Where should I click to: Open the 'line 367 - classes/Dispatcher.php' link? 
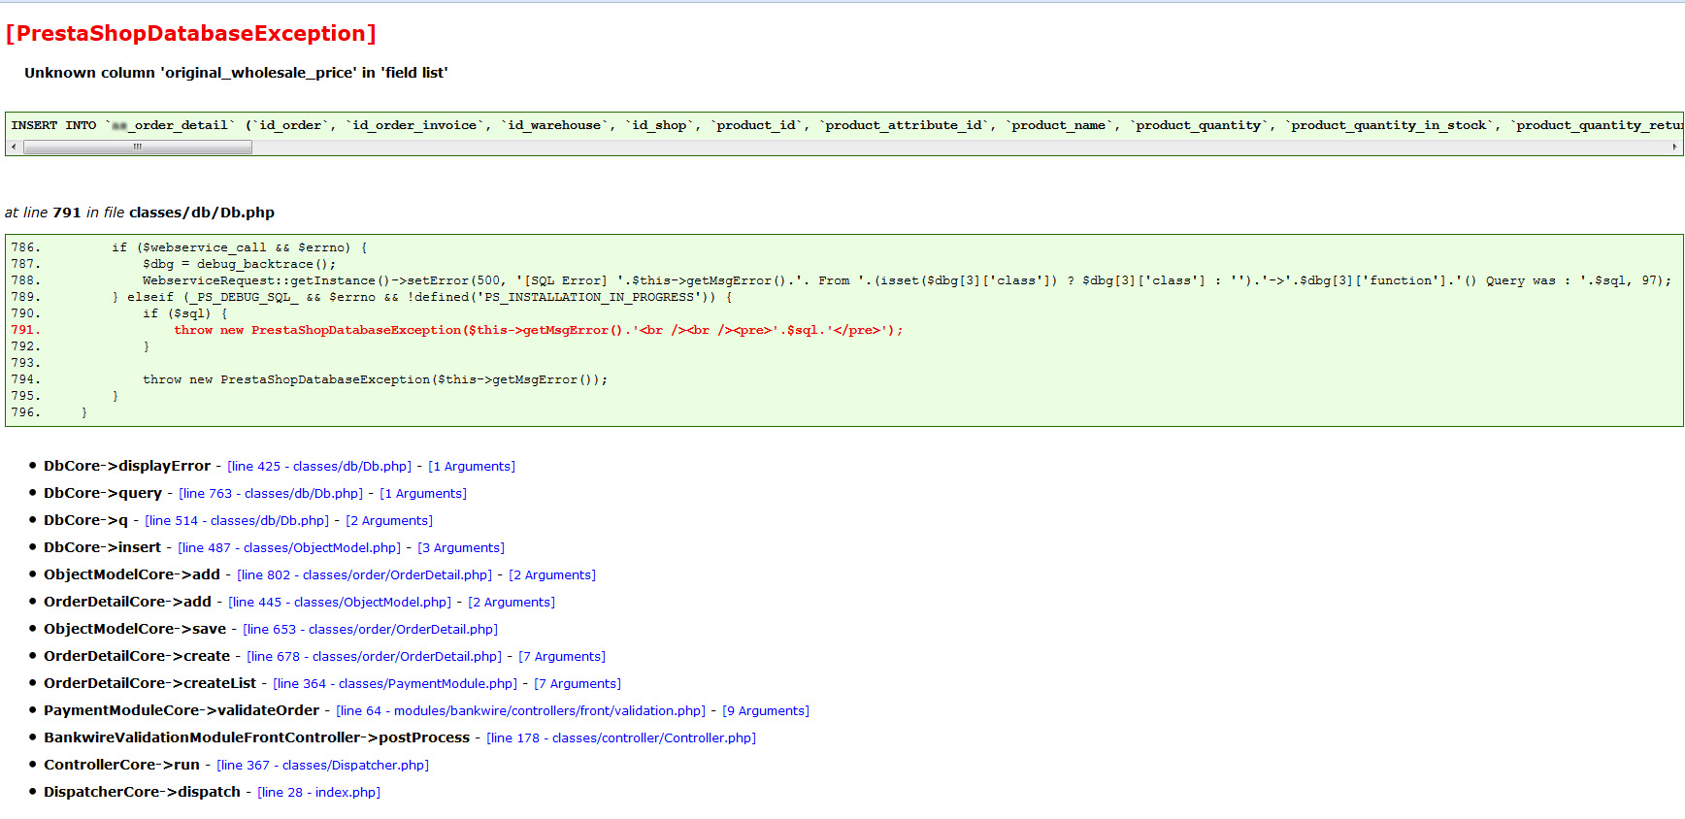[x=323, y=766]
